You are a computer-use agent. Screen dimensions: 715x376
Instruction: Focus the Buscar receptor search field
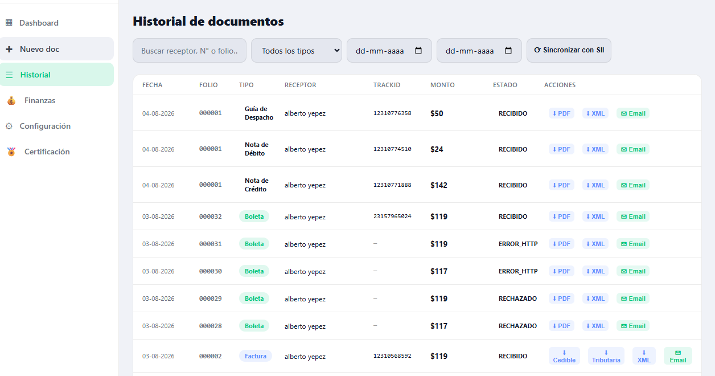190,51
